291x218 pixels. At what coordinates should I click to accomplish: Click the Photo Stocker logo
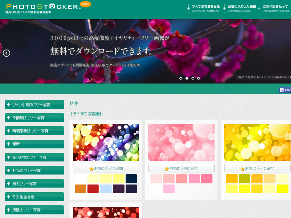point(43,6)
